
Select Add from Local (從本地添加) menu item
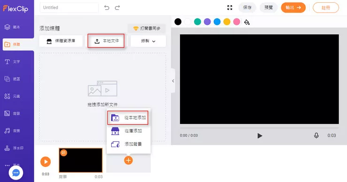pos(128,118)
